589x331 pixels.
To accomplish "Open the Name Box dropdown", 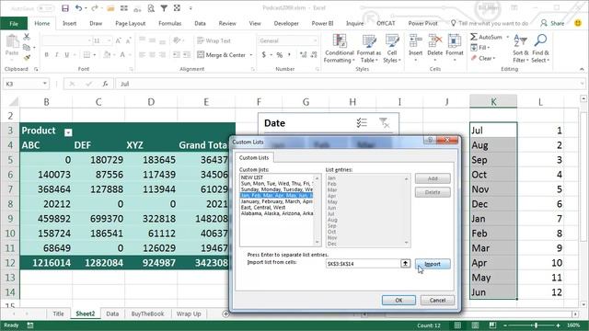I will [45, 84].
